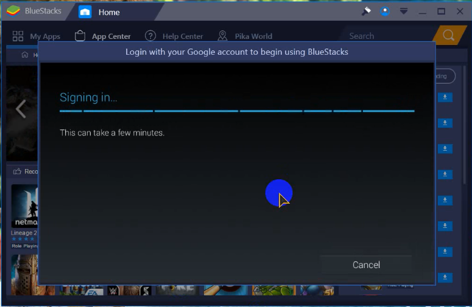472x307 pixels.
Task: Click the Pika World map pin icon
Action: (x=222, y=36)
